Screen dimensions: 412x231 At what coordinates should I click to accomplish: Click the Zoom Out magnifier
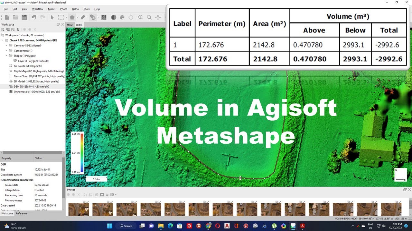click(149, 17)
